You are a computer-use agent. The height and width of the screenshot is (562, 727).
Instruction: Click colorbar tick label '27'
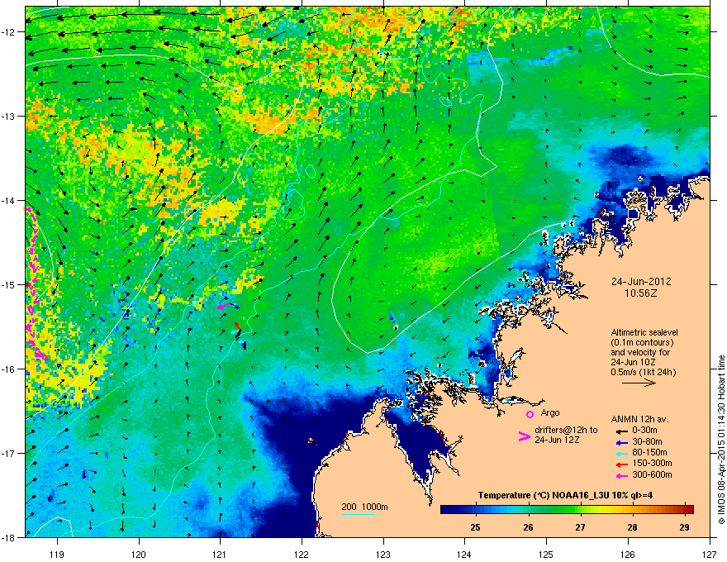click(x=580, y=527)
